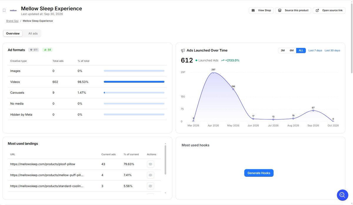Viewport: 353px width, 205px height.
Task: Click the green 54 active ads badge
Action: (x=47, y=50)
